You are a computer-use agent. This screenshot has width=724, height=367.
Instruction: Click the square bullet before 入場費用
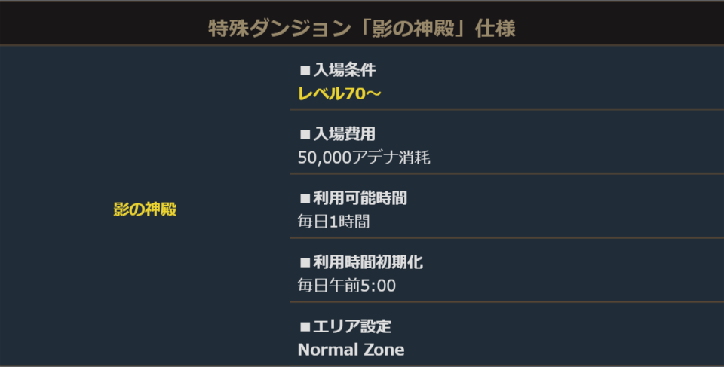click(305, 135)
